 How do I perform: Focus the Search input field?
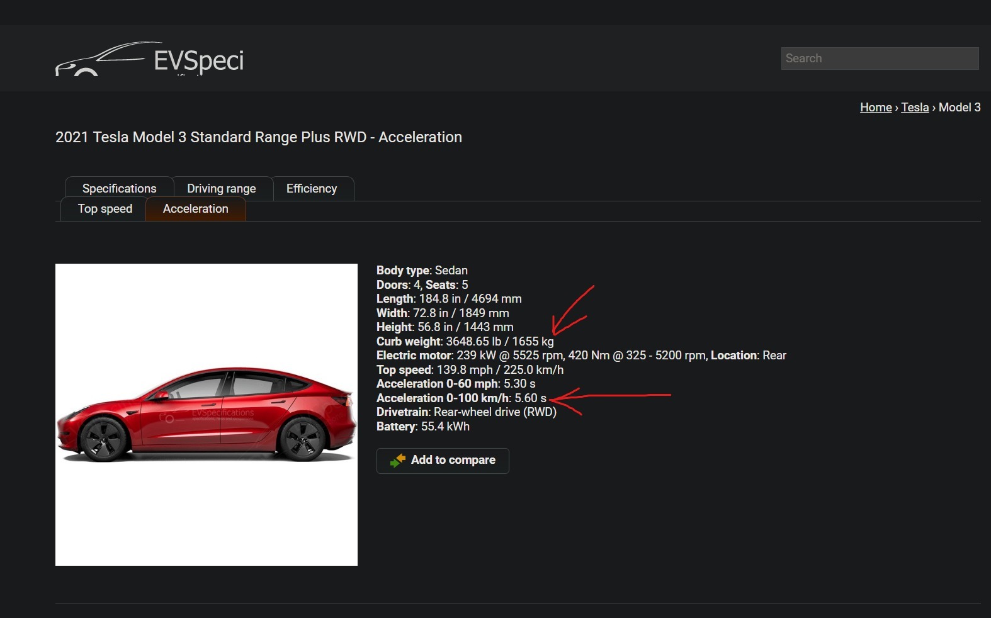click(880, 59)
